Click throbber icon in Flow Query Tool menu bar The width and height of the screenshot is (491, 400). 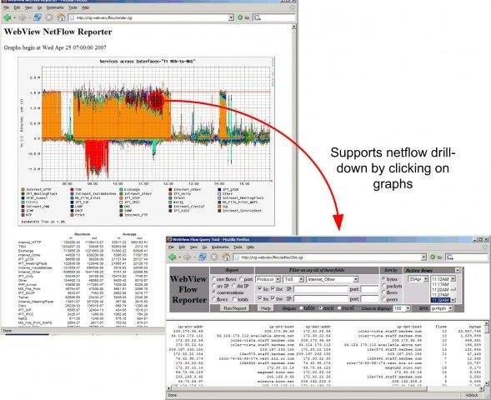(x=484, y=247)
